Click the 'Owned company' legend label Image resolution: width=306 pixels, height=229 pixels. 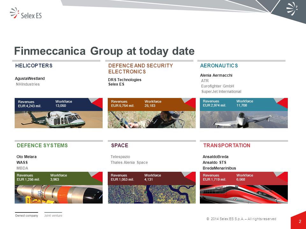coord(26,216)
